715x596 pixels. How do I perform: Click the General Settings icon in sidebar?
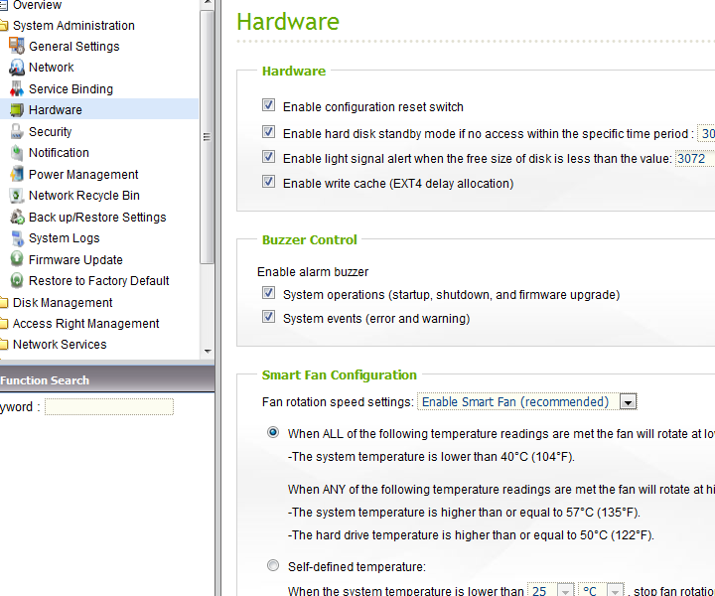17,46
